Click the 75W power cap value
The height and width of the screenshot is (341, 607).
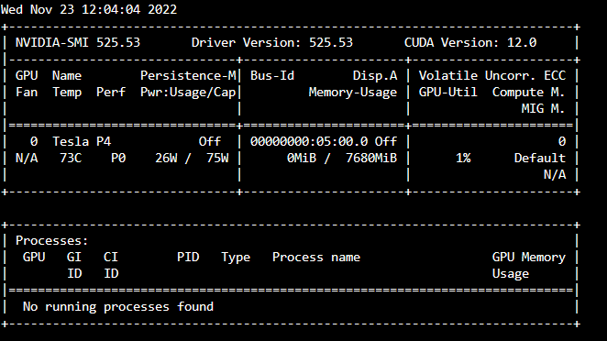(217, 158)
